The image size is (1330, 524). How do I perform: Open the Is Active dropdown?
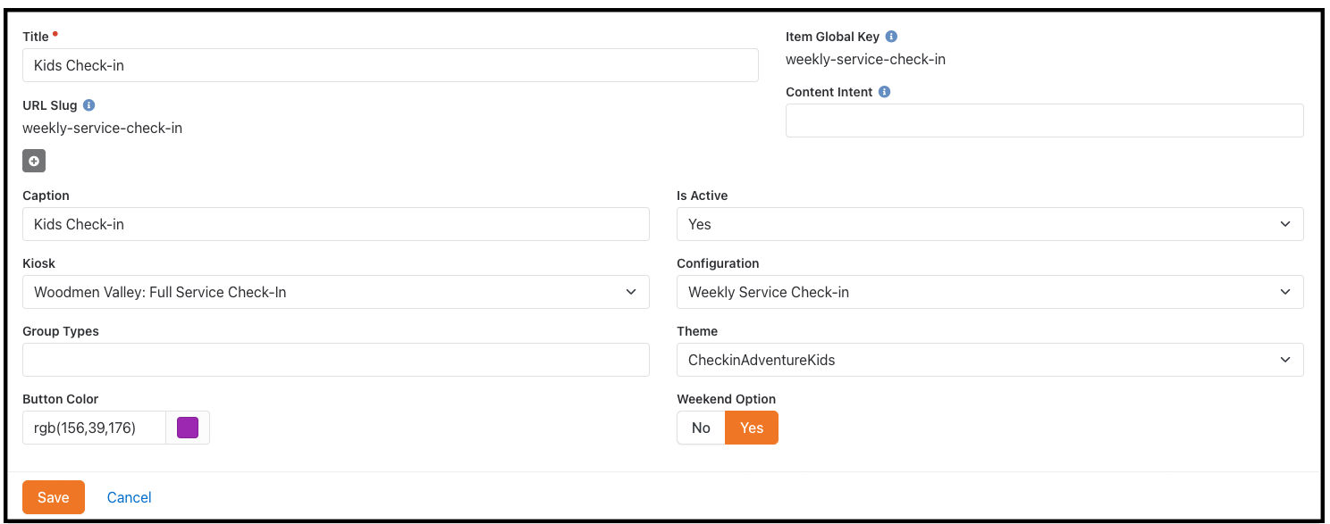(989, 224)
